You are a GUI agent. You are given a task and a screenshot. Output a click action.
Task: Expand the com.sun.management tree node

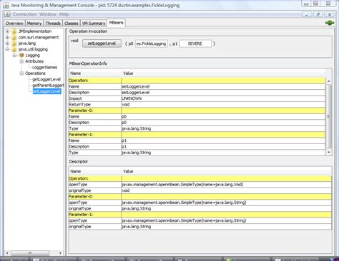(7, 37)
